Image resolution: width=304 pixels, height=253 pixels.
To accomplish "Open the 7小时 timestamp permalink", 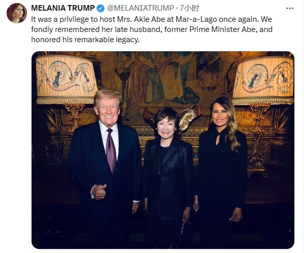I will [x=189, y=8].
